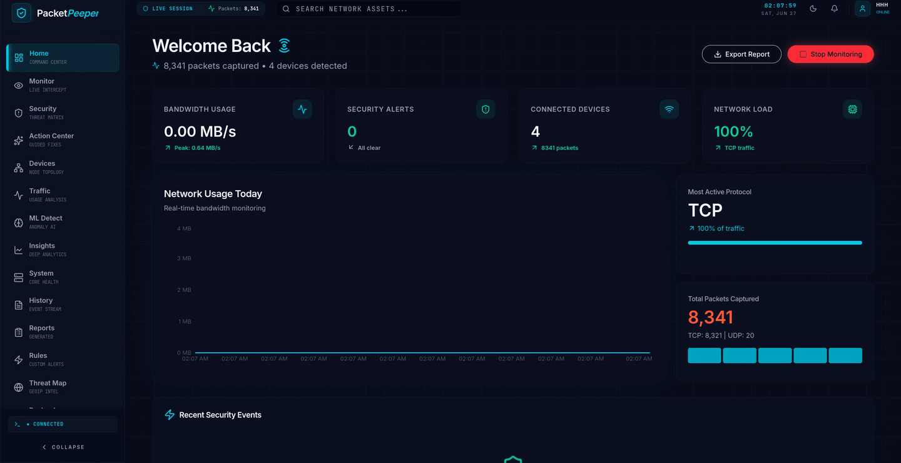Click the Security Alerts shield icon
901x463 pixels.
click(486, 109)
